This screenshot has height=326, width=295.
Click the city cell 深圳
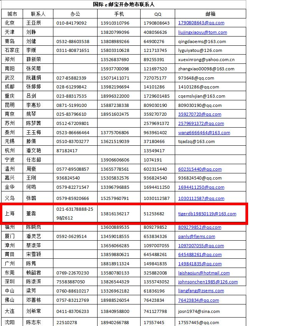10,281
